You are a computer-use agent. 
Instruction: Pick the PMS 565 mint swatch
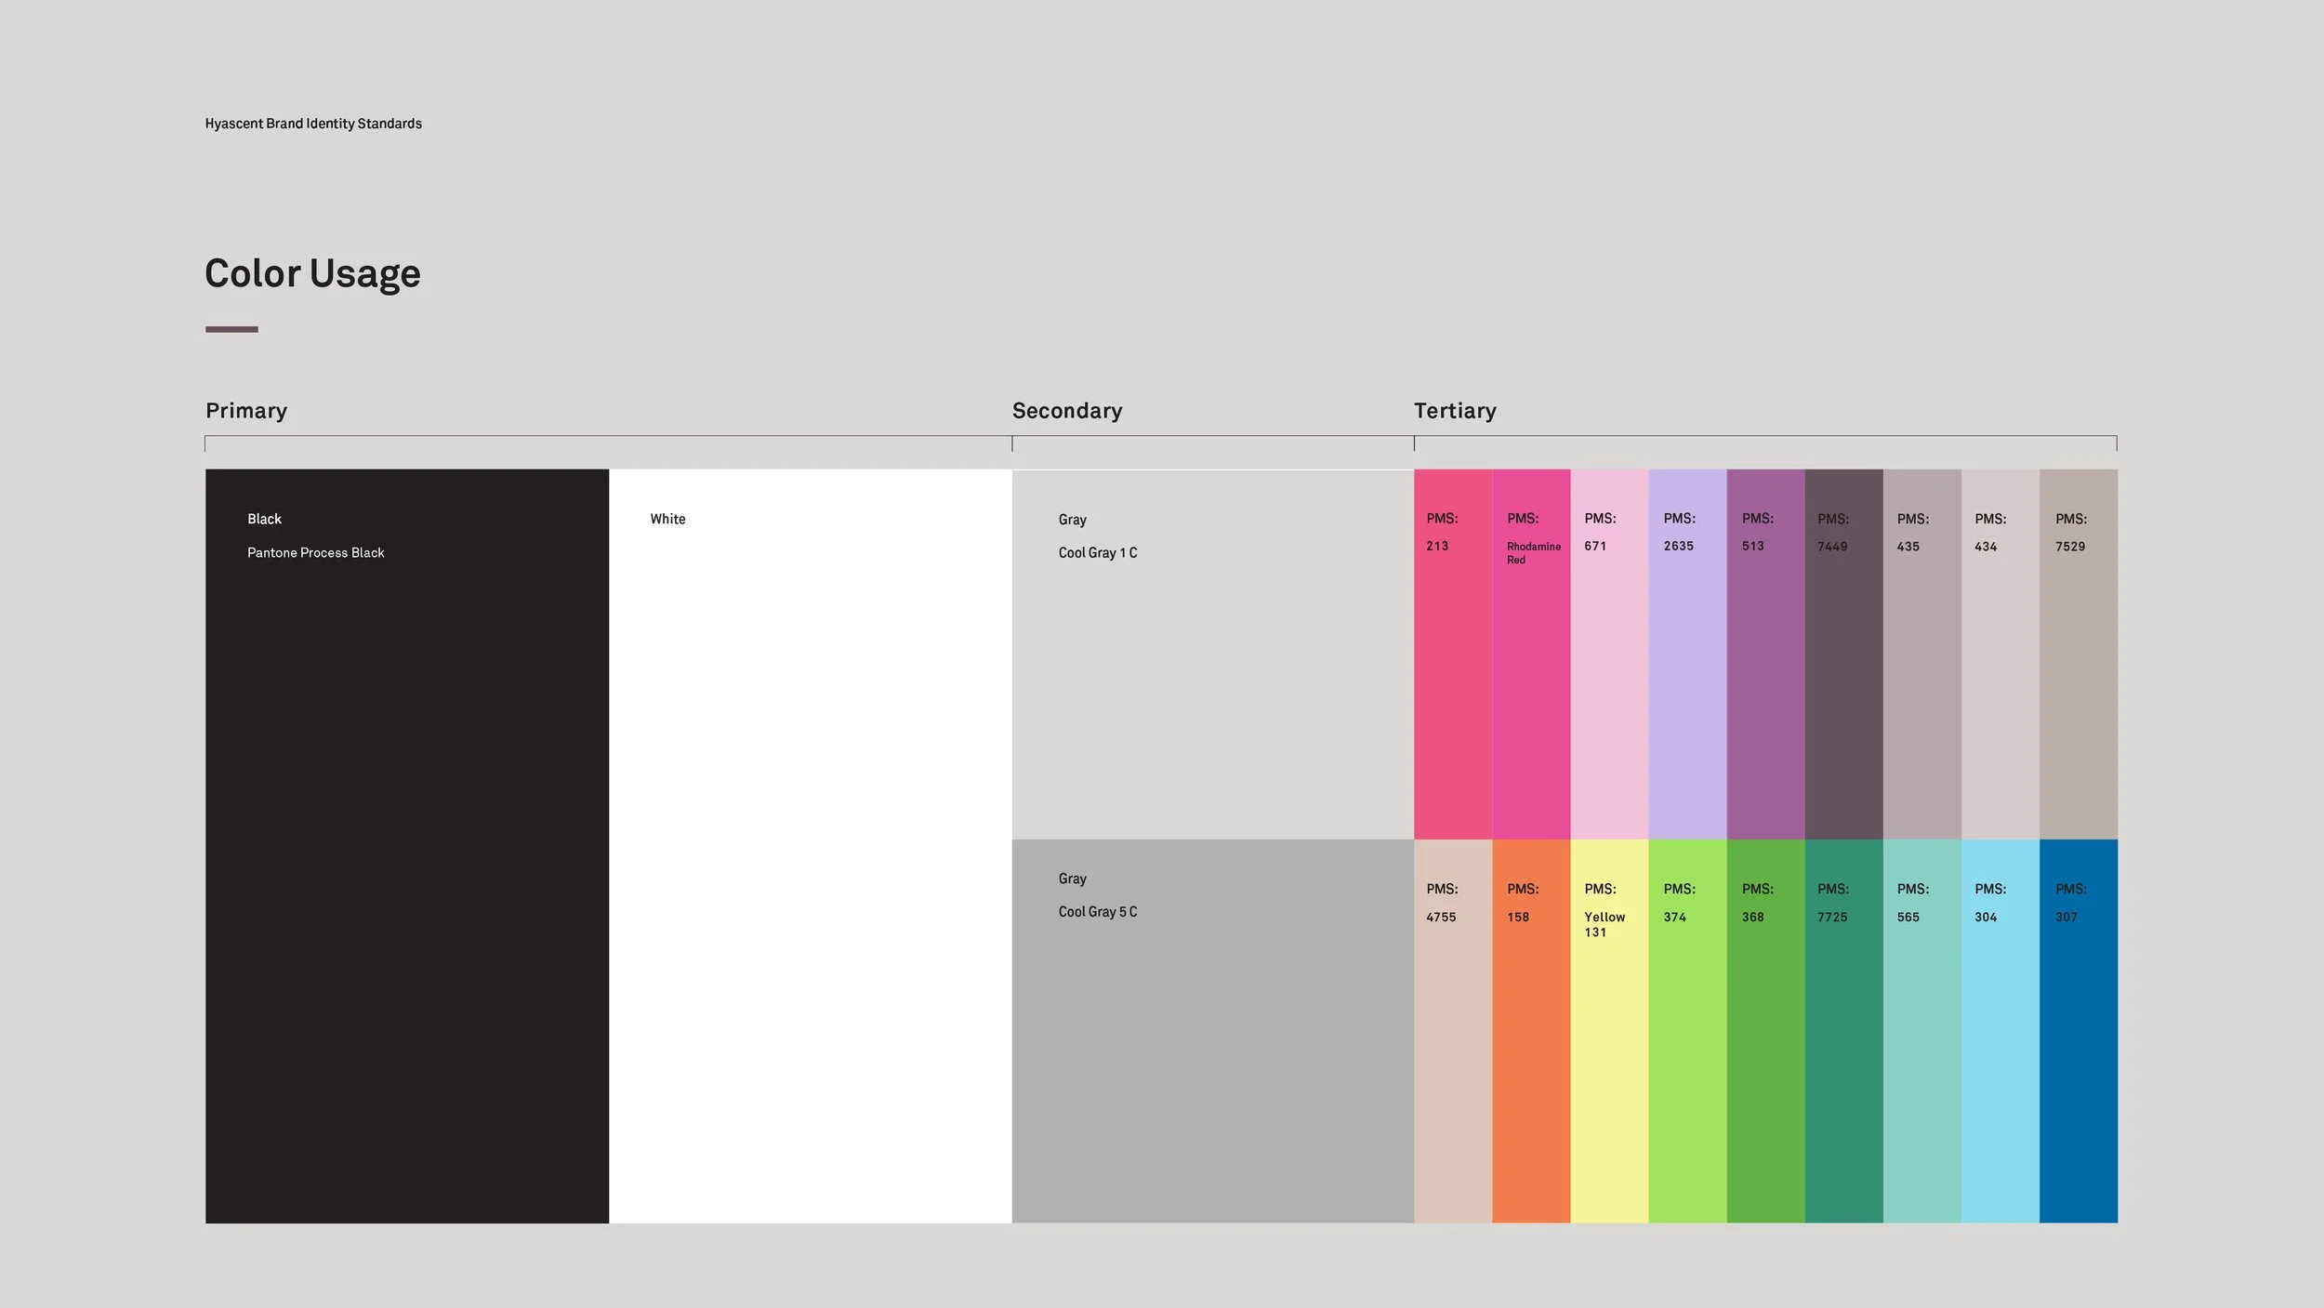pos(1922,1031)
